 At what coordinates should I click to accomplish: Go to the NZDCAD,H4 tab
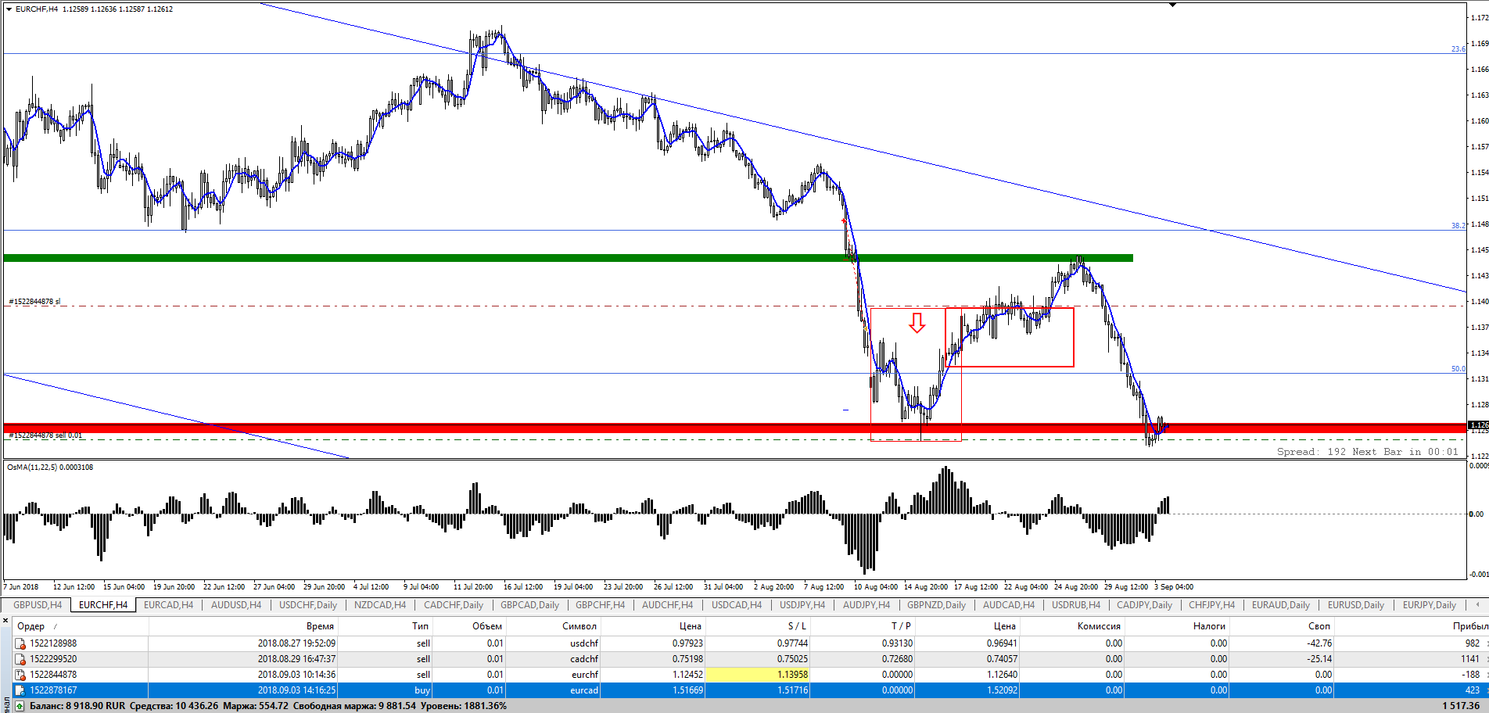coord(380,605)
